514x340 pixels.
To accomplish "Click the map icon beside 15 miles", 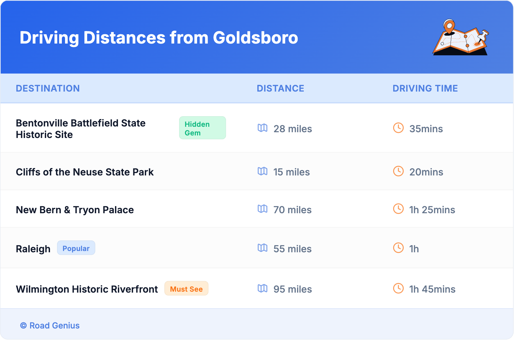I will coord(262,171).
